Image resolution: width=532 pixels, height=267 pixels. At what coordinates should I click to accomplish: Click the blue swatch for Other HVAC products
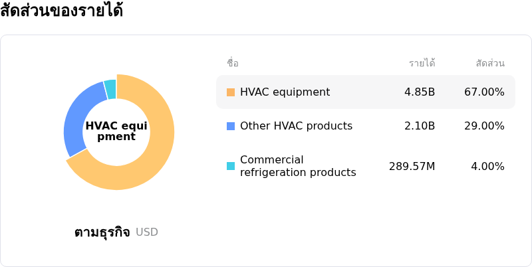(x=231, y=126)
